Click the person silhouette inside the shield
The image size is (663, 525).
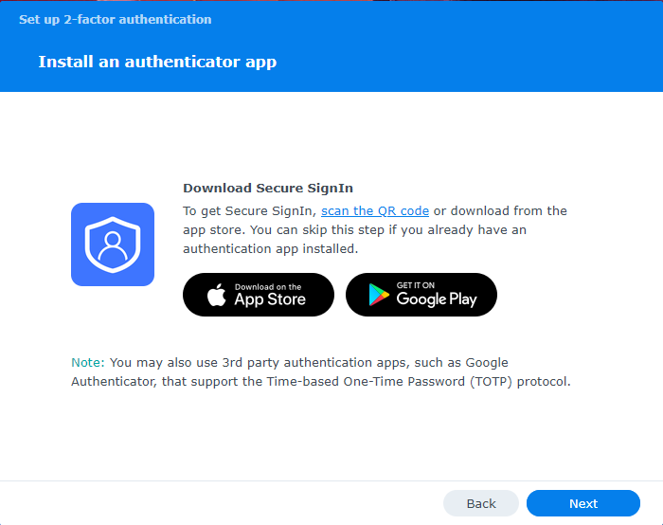point(113,244)
